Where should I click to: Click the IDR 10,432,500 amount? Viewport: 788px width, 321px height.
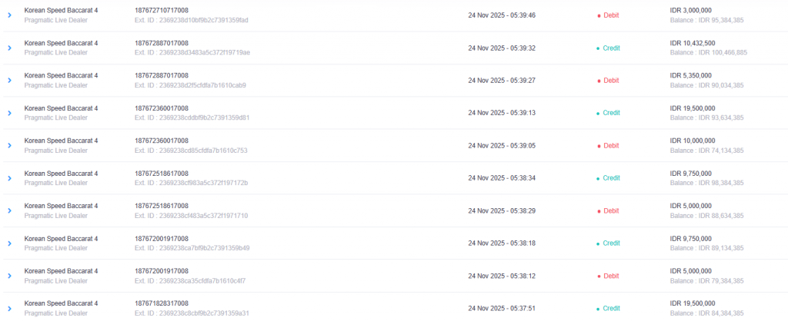tap(693, 43)
